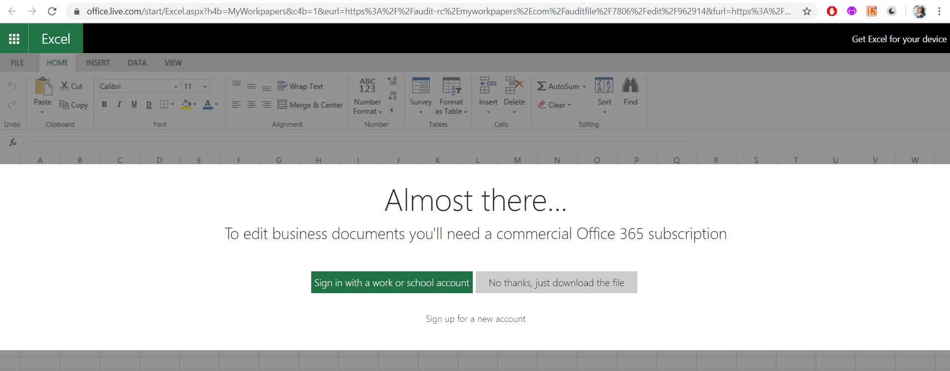Select column header A

click(40, 160)
